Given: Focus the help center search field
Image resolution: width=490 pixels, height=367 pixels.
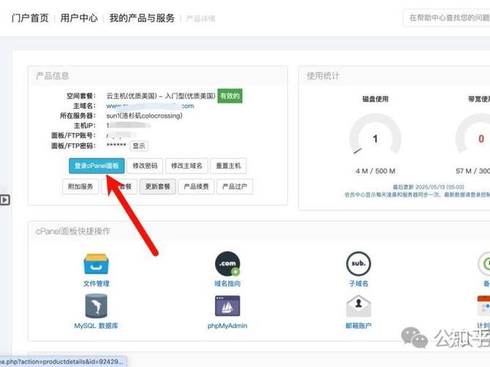Looking at the screenshot, I should pos(447,18).
